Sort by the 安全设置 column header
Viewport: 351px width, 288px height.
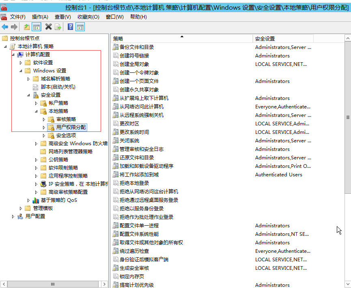click(283, 38)
